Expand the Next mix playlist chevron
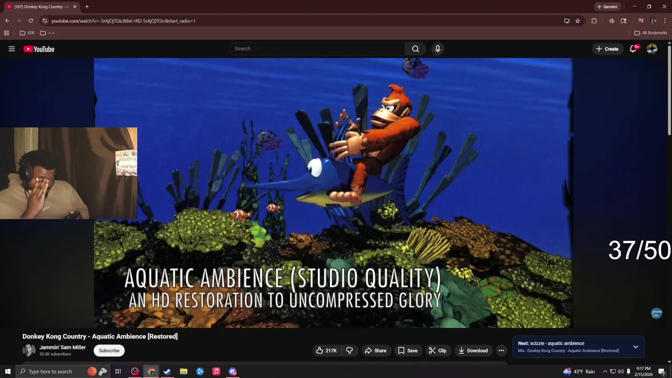This screenshot has width=672, height=378. (x=636, y=347)
